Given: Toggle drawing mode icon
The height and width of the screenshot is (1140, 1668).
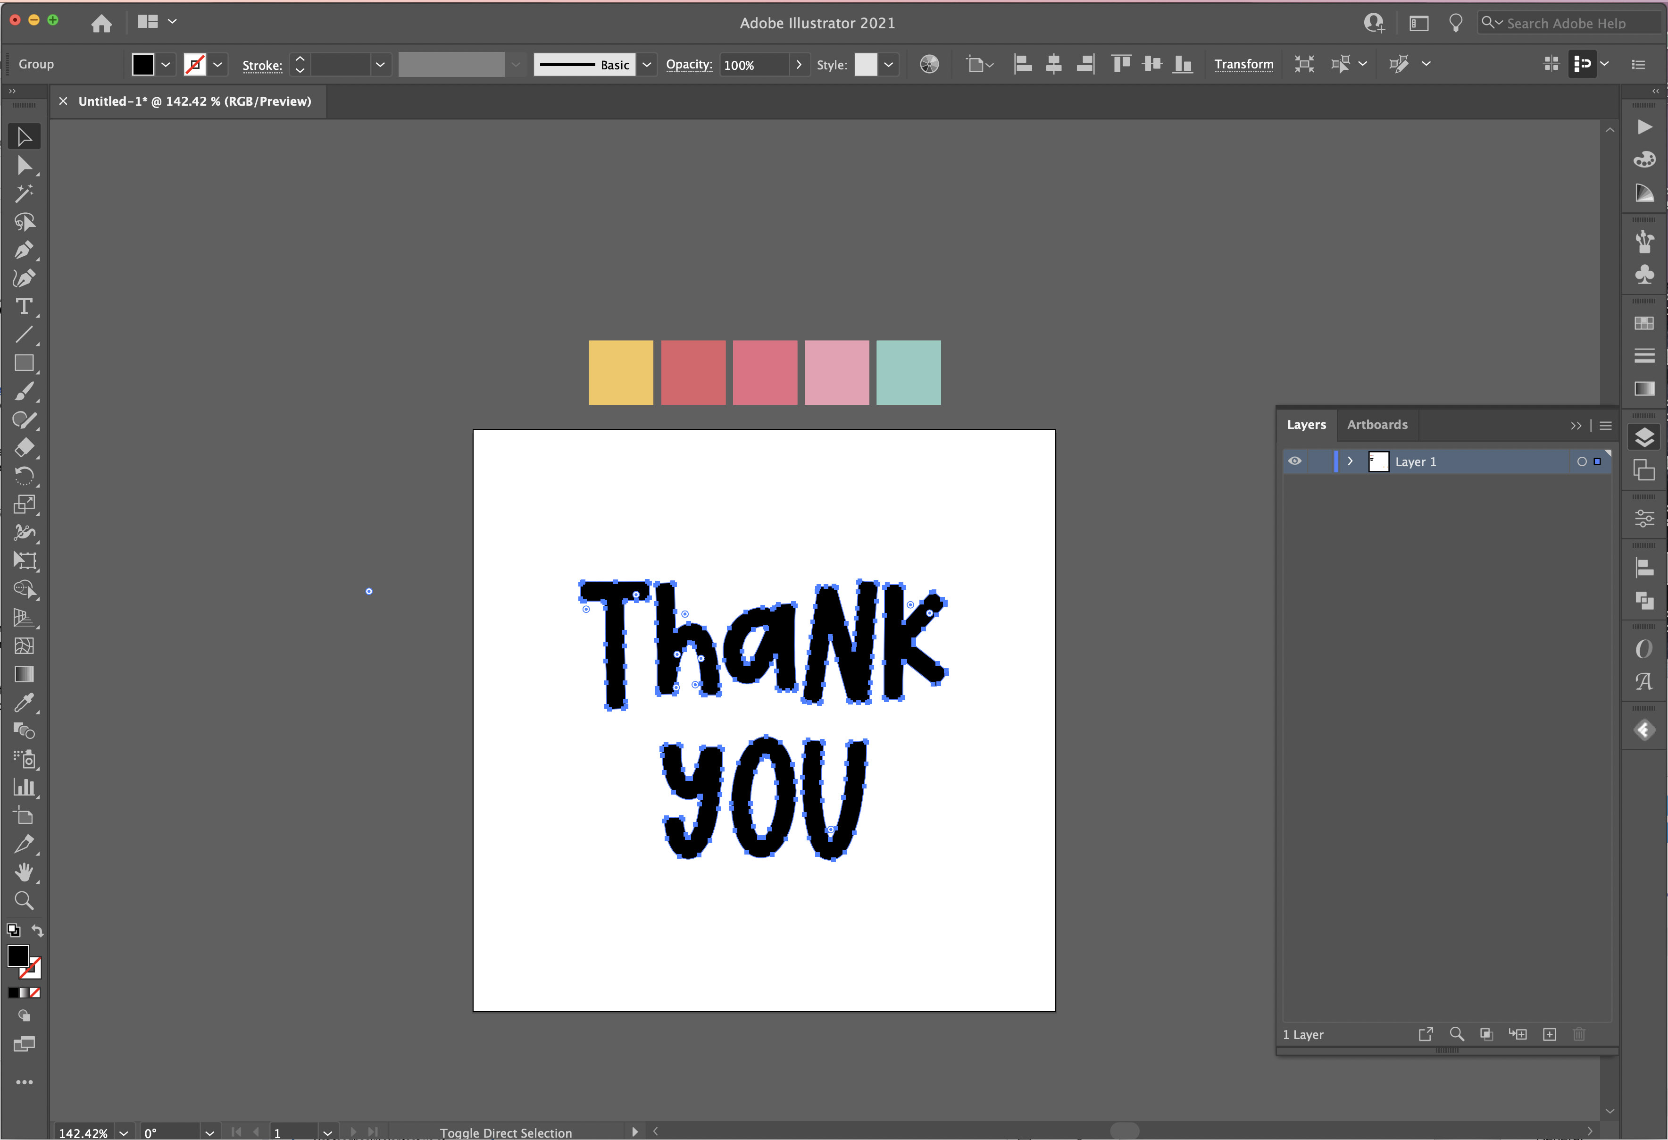Looking at the screenshot, I should 24,1016.
